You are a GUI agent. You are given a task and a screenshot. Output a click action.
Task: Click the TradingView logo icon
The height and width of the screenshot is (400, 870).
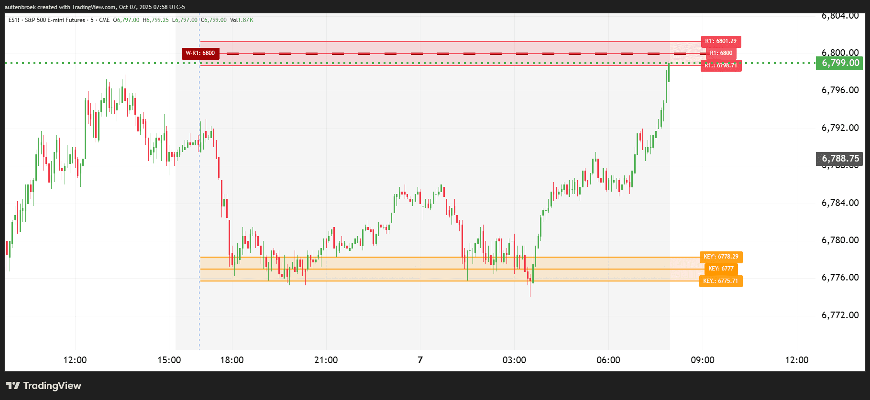coord(13,386)
